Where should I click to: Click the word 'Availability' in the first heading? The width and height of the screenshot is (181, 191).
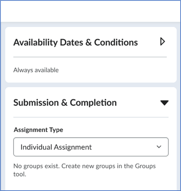coord(35,43)
